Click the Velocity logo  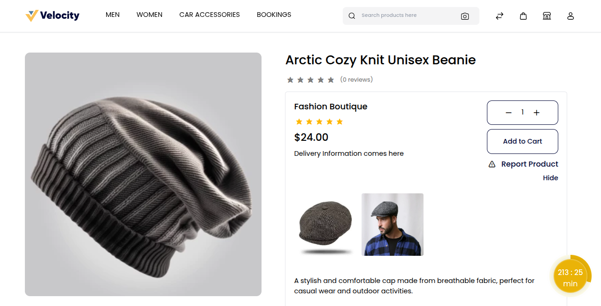52,15
